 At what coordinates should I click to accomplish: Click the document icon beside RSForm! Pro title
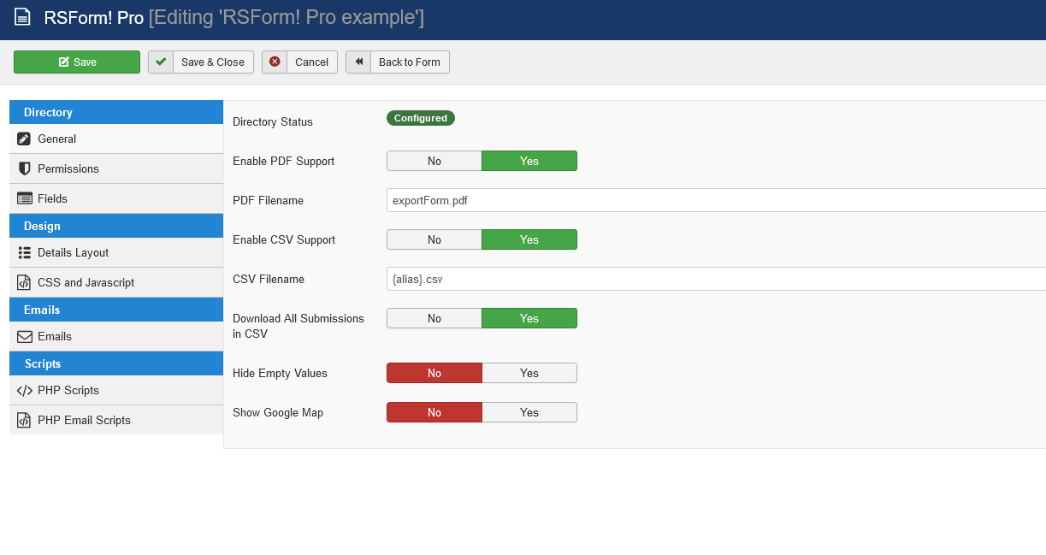(22, 17)
